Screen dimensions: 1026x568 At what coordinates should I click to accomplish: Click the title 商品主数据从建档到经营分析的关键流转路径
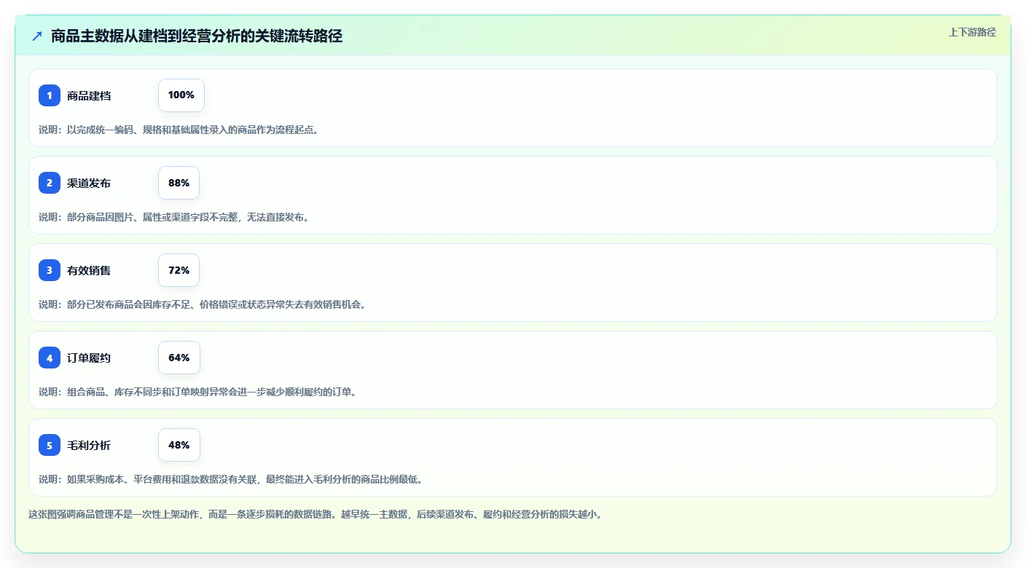197,36
